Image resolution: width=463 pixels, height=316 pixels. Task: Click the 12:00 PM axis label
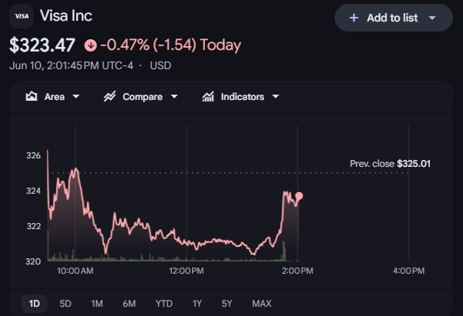[x=187, y=271]
